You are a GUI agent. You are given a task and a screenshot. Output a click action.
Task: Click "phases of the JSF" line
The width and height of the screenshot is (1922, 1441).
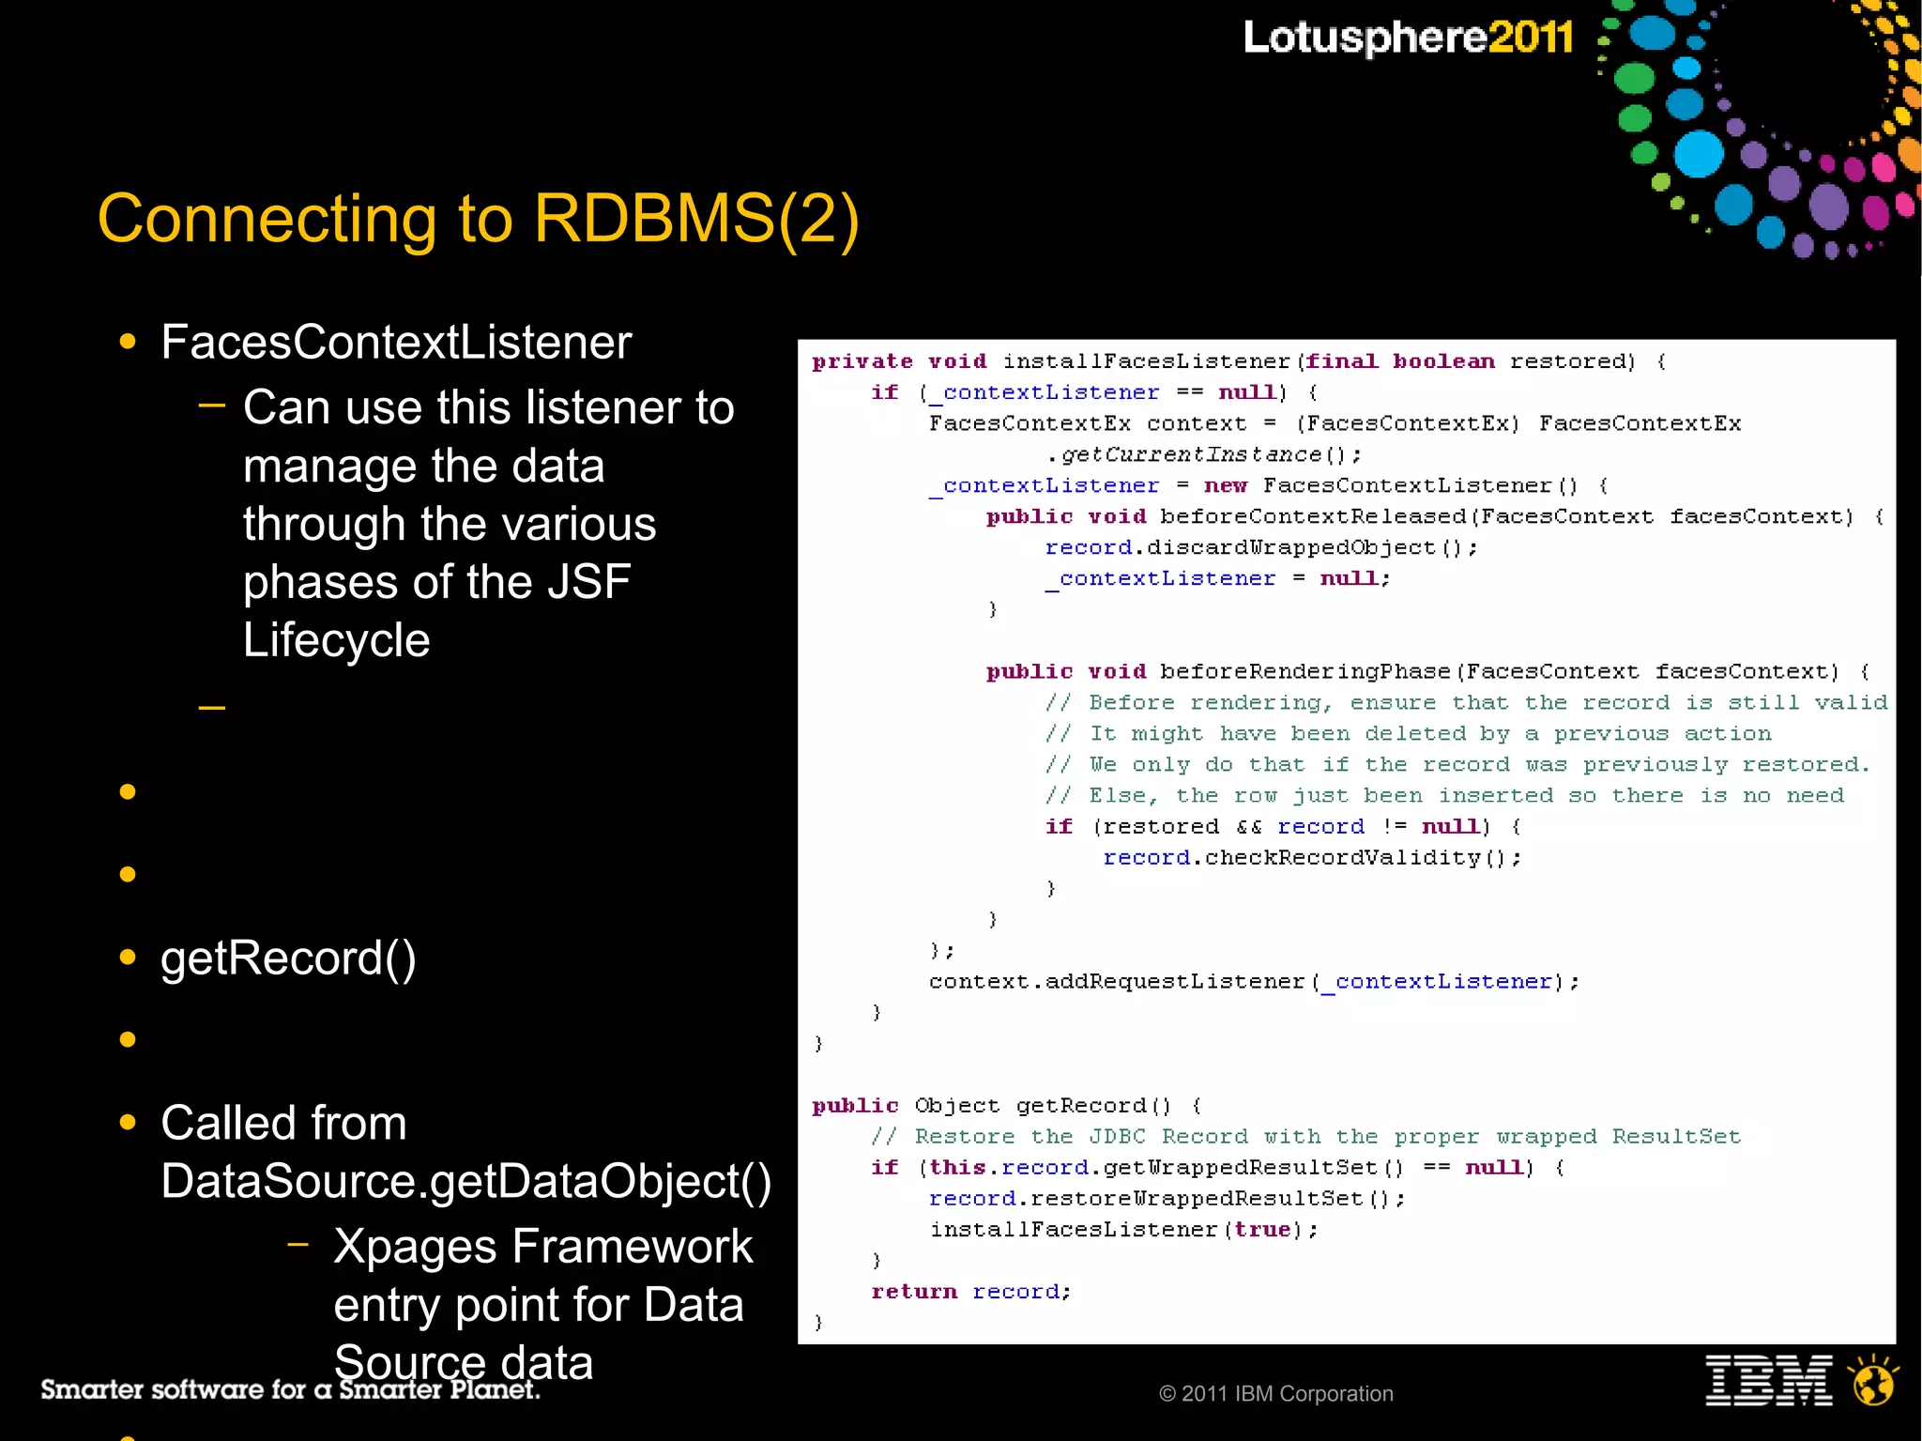coord(436,582)
